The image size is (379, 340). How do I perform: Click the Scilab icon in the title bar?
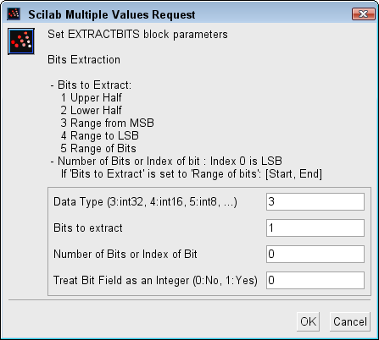[14, 14]
